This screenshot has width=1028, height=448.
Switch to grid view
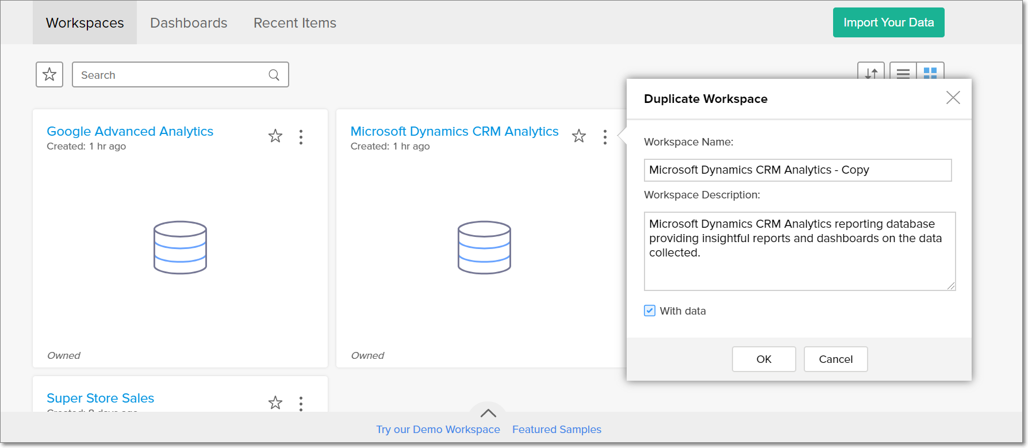click(930, 72)
